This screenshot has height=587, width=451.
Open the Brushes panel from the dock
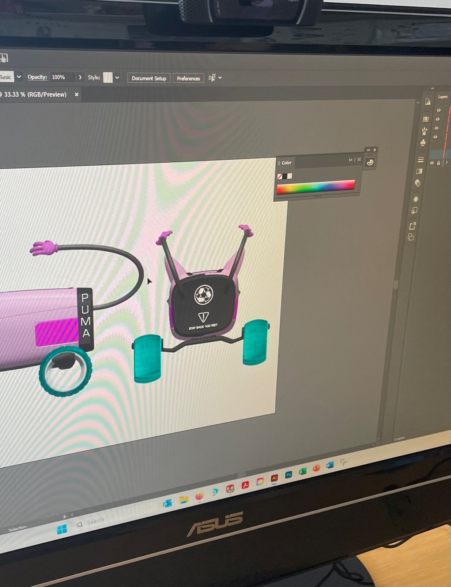pyautogui.click(x=424, y=131)
